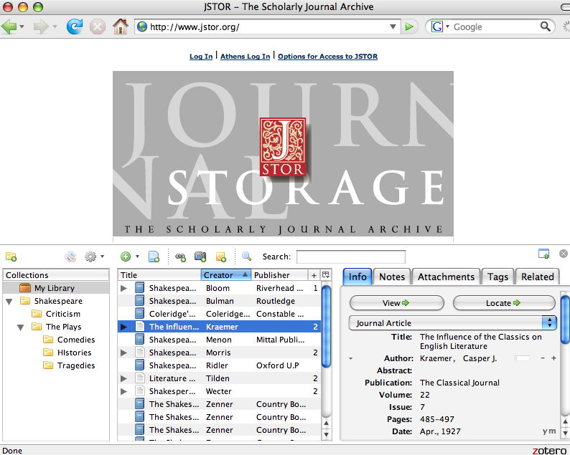The image size is (570, 455).
Task: Expand the Tilden item row triangle
Action: coord(124,378)
